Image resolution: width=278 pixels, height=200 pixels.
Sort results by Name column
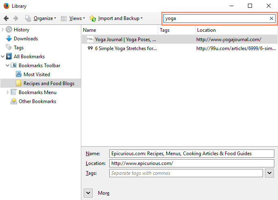click(x=119, y=30)
